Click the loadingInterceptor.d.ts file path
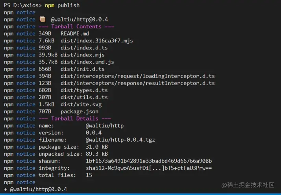Viewport: 281px width, 195px height. point(138,76)
